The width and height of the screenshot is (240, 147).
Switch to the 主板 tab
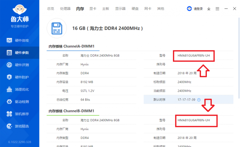click(x=106, y=9)
